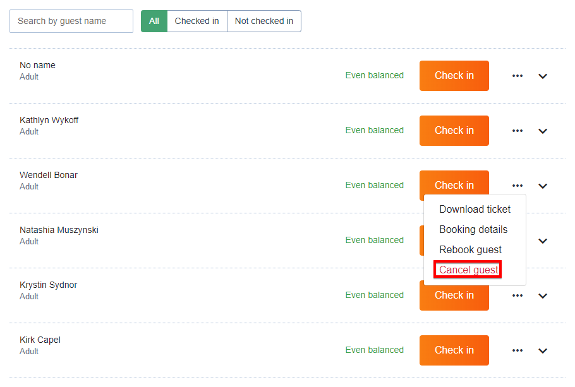Click Even balanced status for No name

(x=375, y=76)
